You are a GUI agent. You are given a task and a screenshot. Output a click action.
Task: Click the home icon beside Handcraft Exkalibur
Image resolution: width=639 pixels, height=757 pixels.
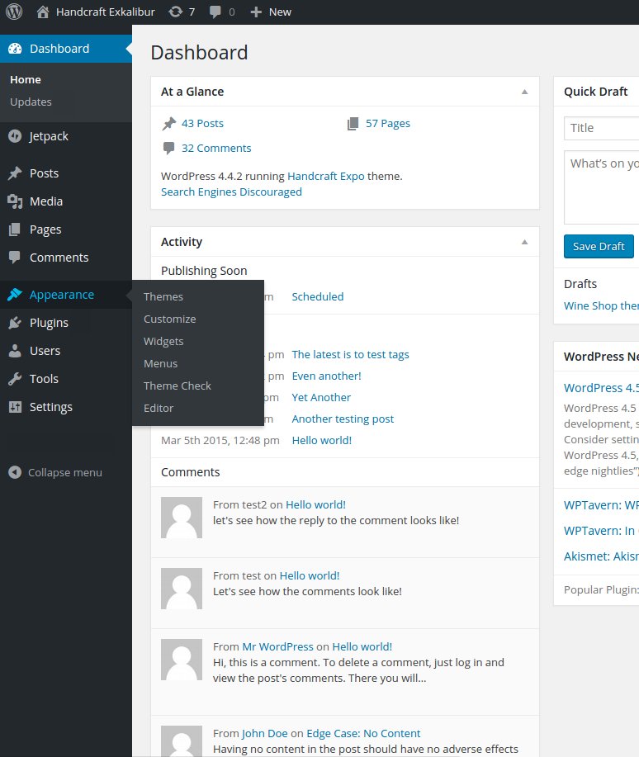42,12
